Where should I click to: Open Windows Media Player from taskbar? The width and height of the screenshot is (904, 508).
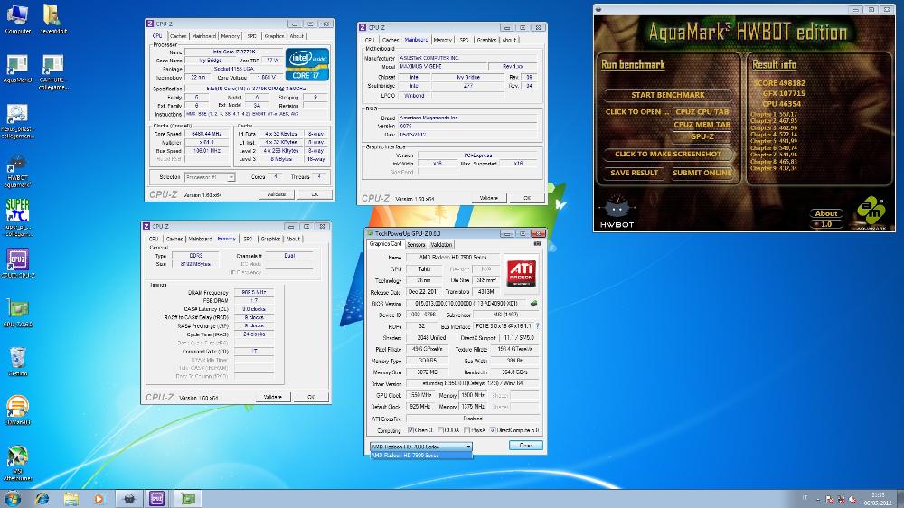click(x=99, y=498)
